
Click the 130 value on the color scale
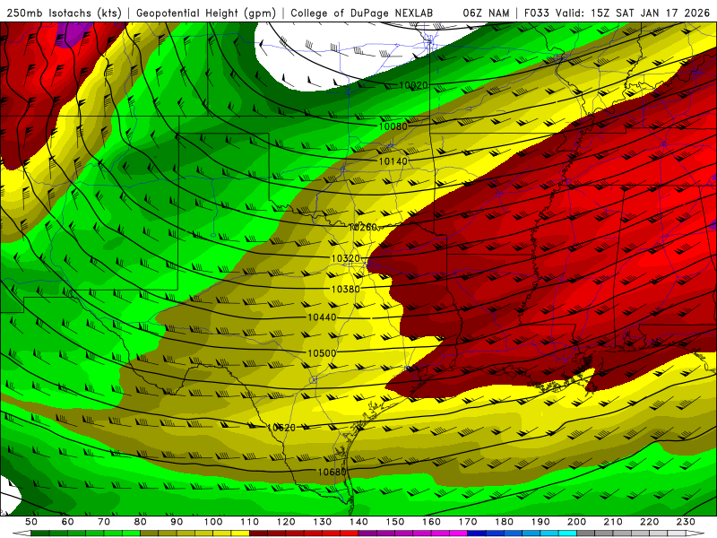323,522
